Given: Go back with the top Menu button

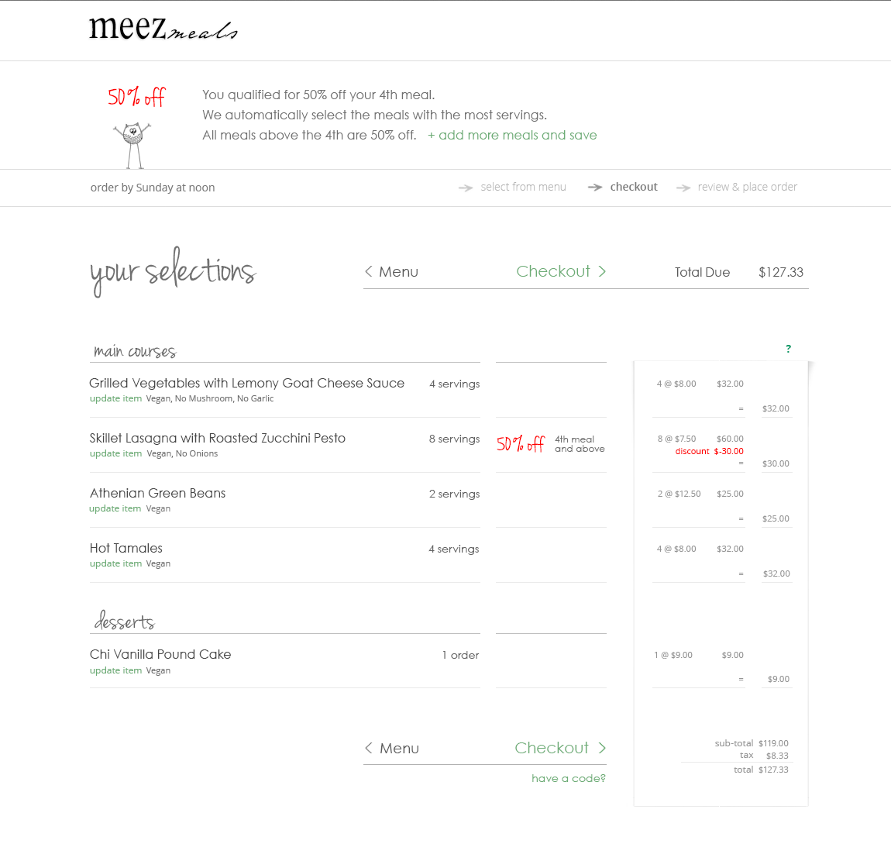Looking at the screenshot, I should coord(392,272).
